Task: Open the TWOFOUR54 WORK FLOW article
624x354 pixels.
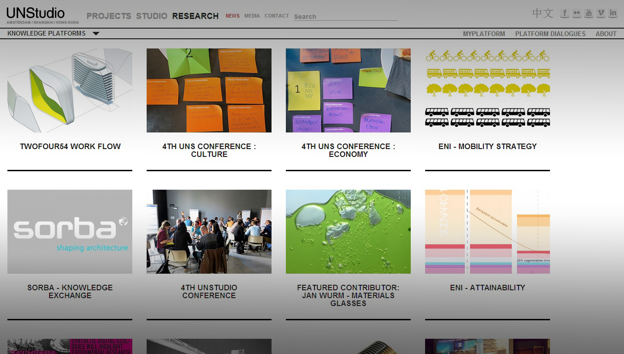Action: tap(69, 90)
